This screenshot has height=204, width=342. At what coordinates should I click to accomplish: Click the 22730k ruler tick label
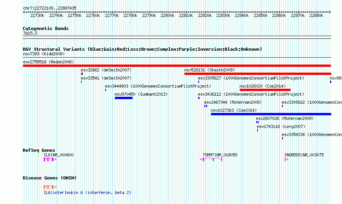pyautogui.click(x=37, y=15)
